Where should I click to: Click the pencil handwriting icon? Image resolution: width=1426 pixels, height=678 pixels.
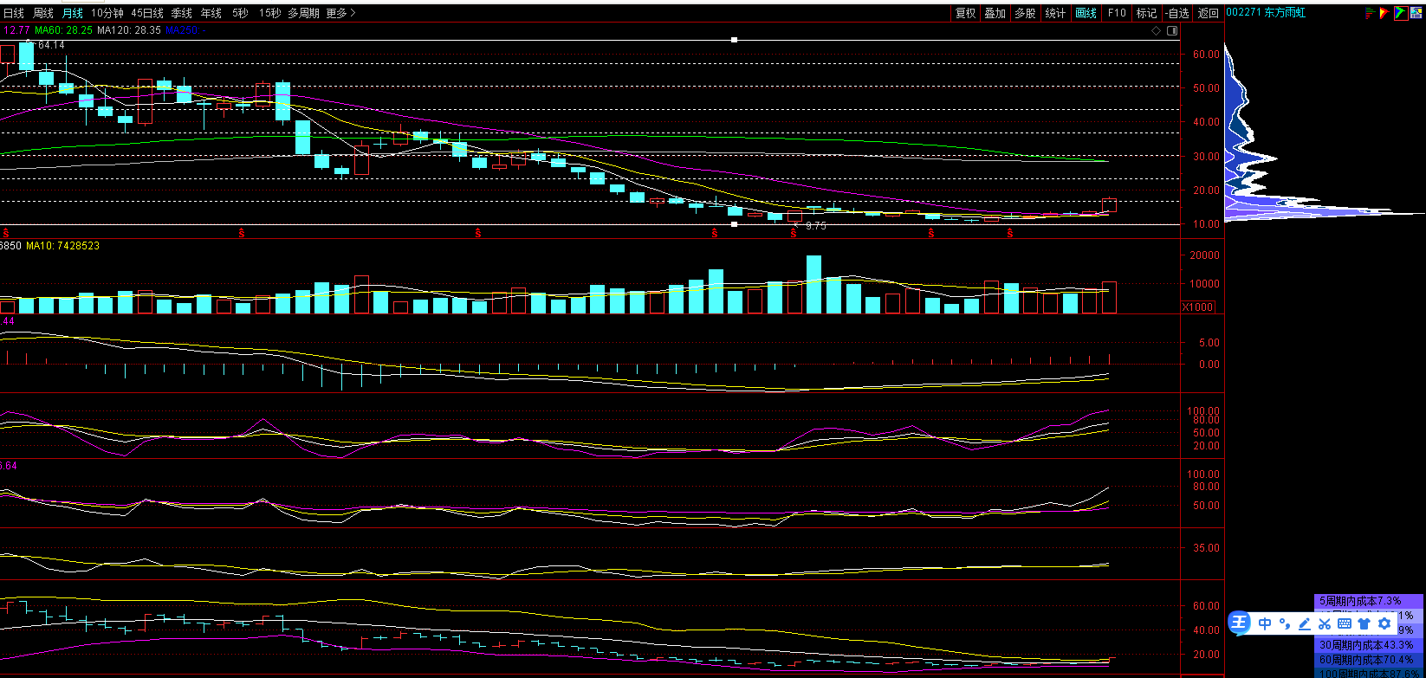click(x=1304, y=623)
